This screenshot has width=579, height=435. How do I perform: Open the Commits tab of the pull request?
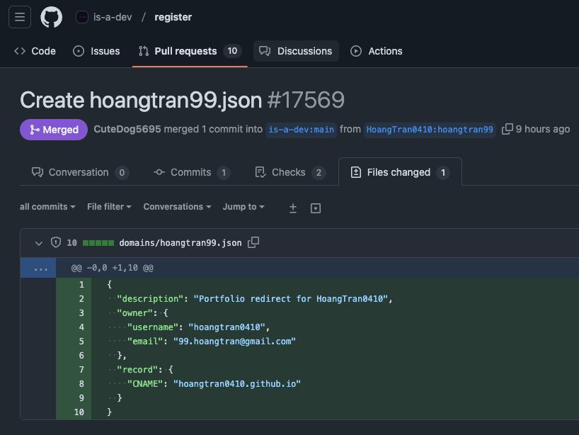192,172
